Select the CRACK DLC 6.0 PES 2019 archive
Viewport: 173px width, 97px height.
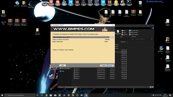click(x=17, y=22)
